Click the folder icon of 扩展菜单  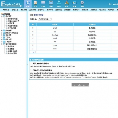(4, 42)
